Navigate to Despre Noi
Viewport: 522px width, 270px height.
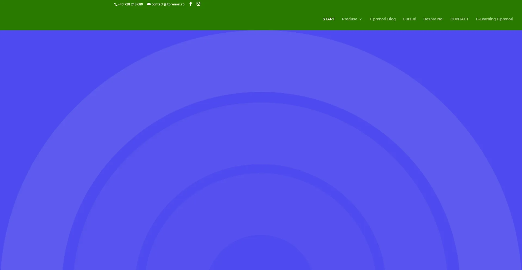tap(433, 19)
